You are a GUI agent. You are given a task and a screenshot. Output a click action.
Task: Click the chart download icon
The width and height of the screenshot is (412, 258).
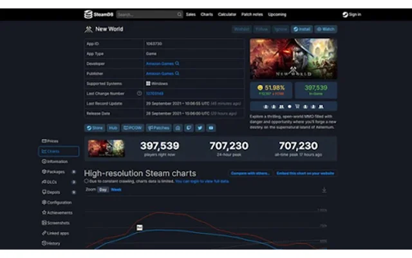[x=324, y=190]
